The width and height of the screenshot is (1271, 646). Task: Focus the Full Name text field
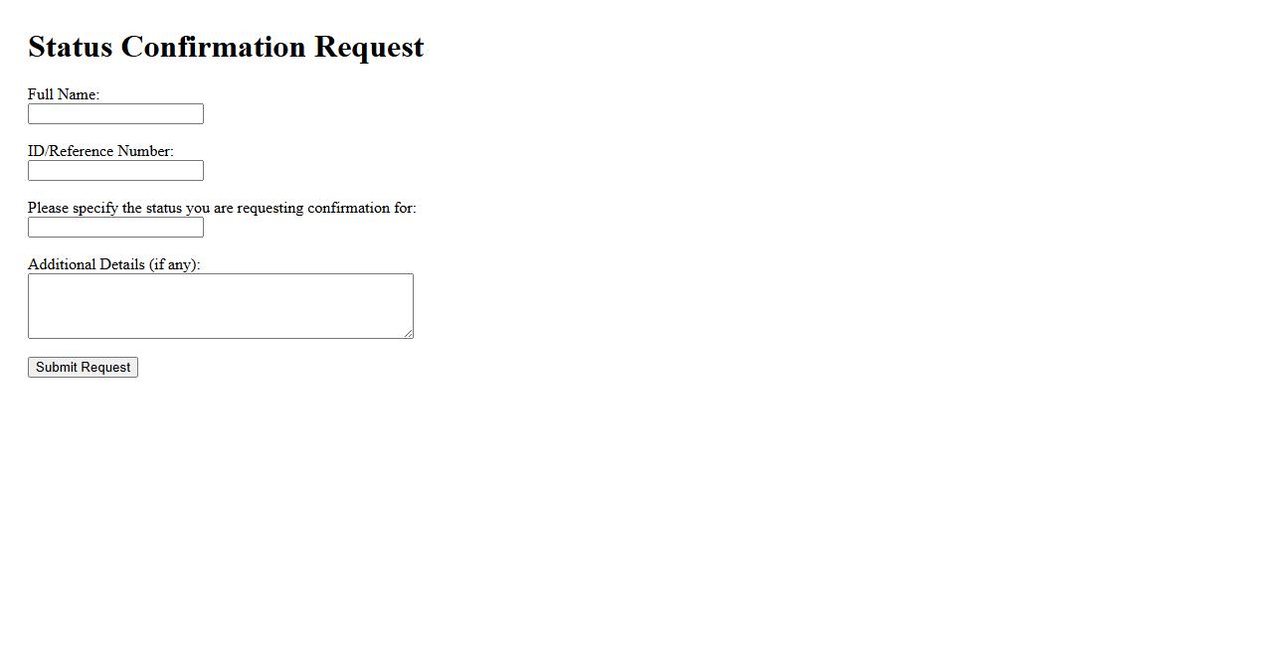tap(115, 114)
